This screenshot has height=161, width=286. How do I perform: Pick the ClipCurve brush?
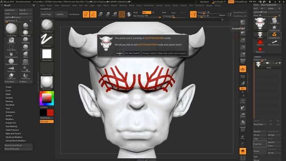11,76
